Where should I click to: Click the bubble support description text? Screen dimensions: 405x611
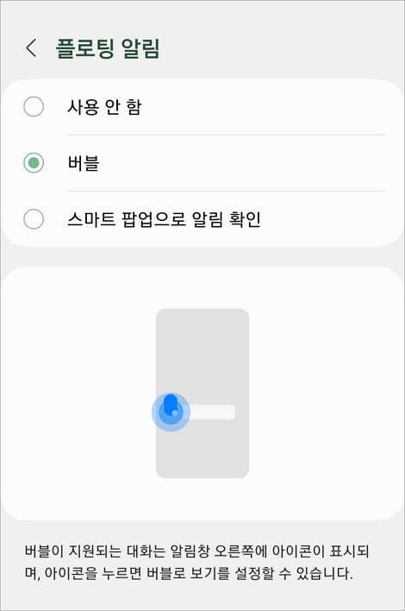196,563
